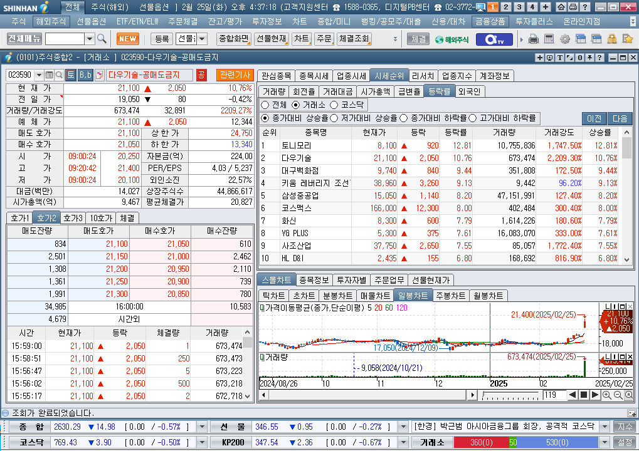Click the 지수 button at bottom right

pos(625,427)
